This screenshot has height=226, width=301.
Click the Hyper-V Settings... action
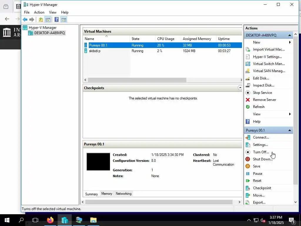(267, 57)
